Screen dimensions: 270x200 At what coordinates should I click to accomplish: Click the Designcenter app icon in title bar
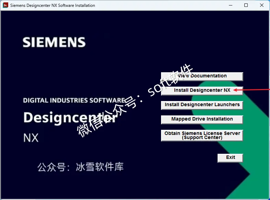5,5
